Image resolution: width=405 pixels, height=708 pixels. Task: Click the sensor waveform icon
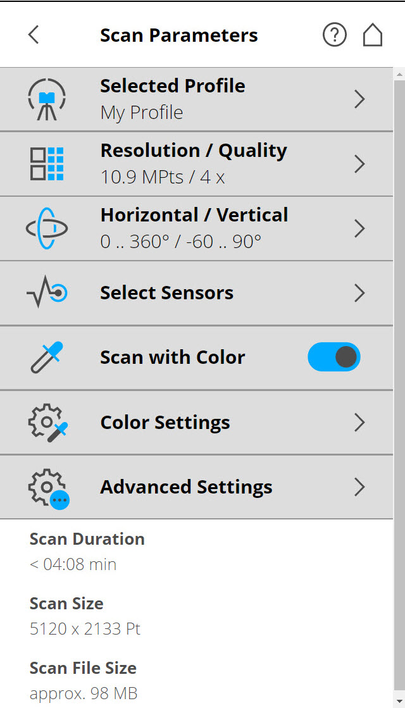[47, 293]
